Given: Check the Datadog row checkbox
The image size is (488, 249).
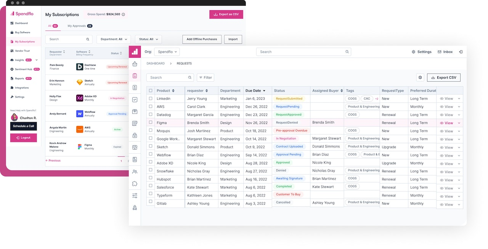Looking at the screenshot, I should [151, 114].
